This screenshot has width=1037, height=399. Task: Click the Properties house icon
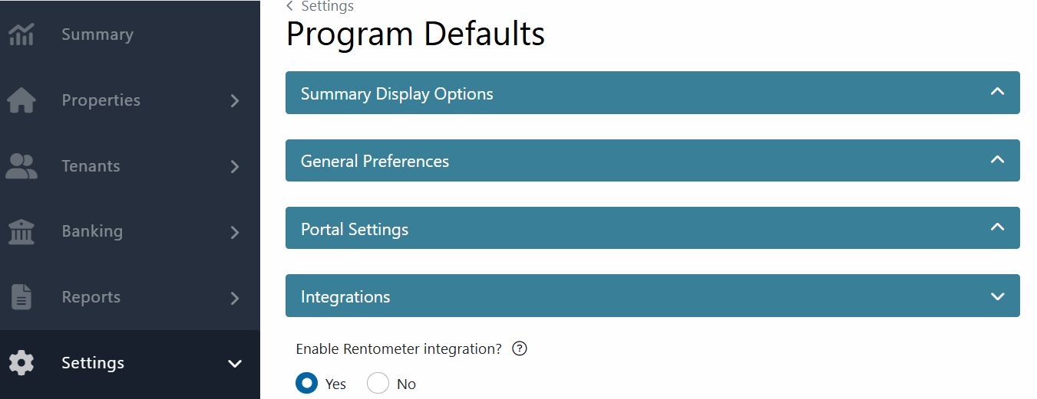tap(21, 100)
